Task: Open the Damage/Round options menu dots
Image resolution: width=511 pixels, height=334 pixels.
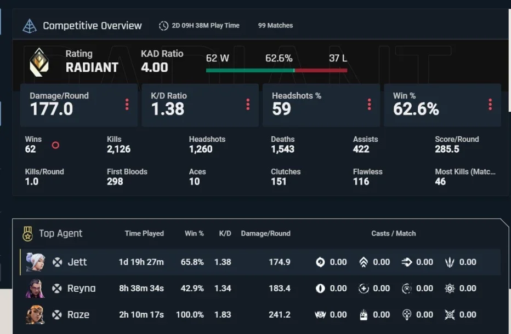Action: point(127,105)
